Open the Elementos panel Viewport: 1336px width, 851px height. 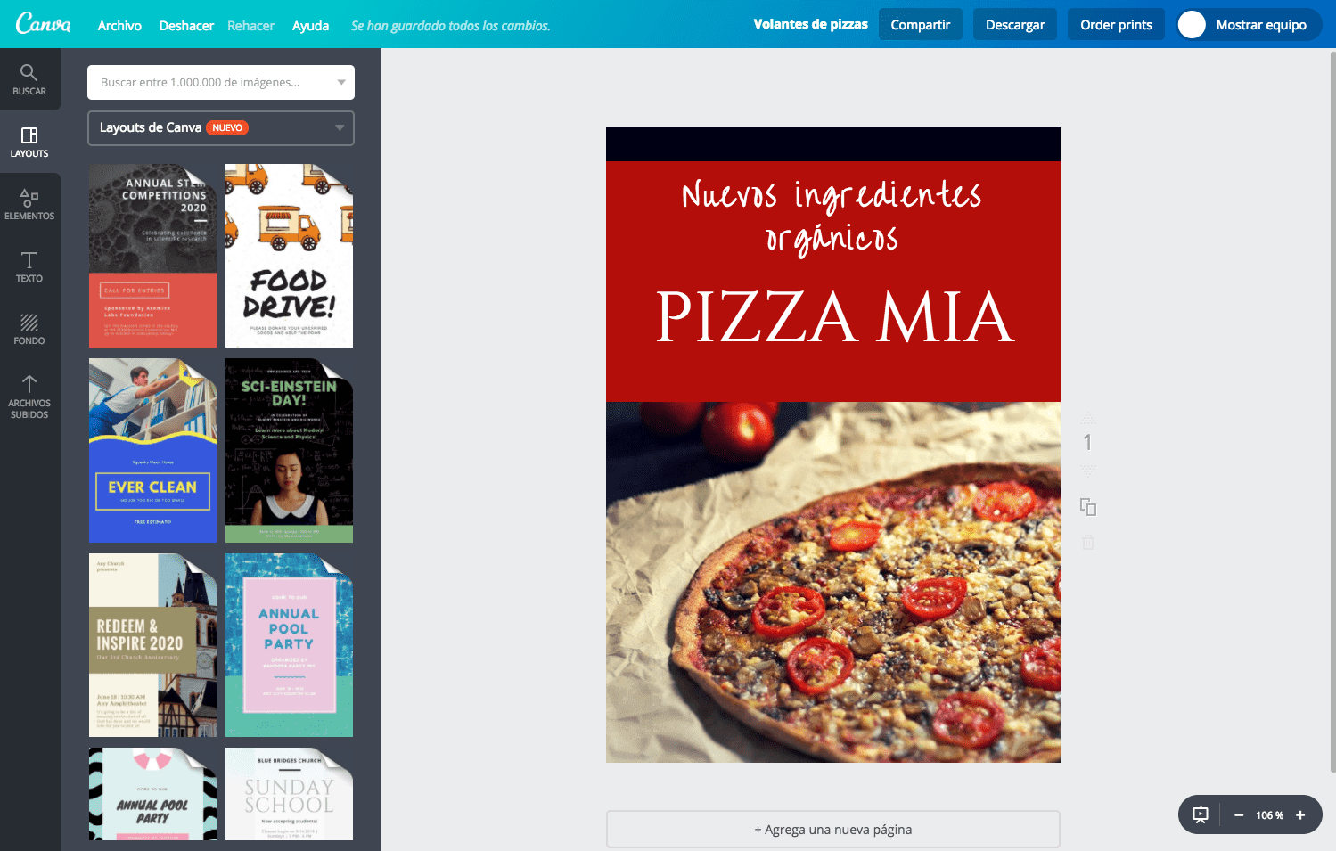pyautogui.click(x=29, y=204)
